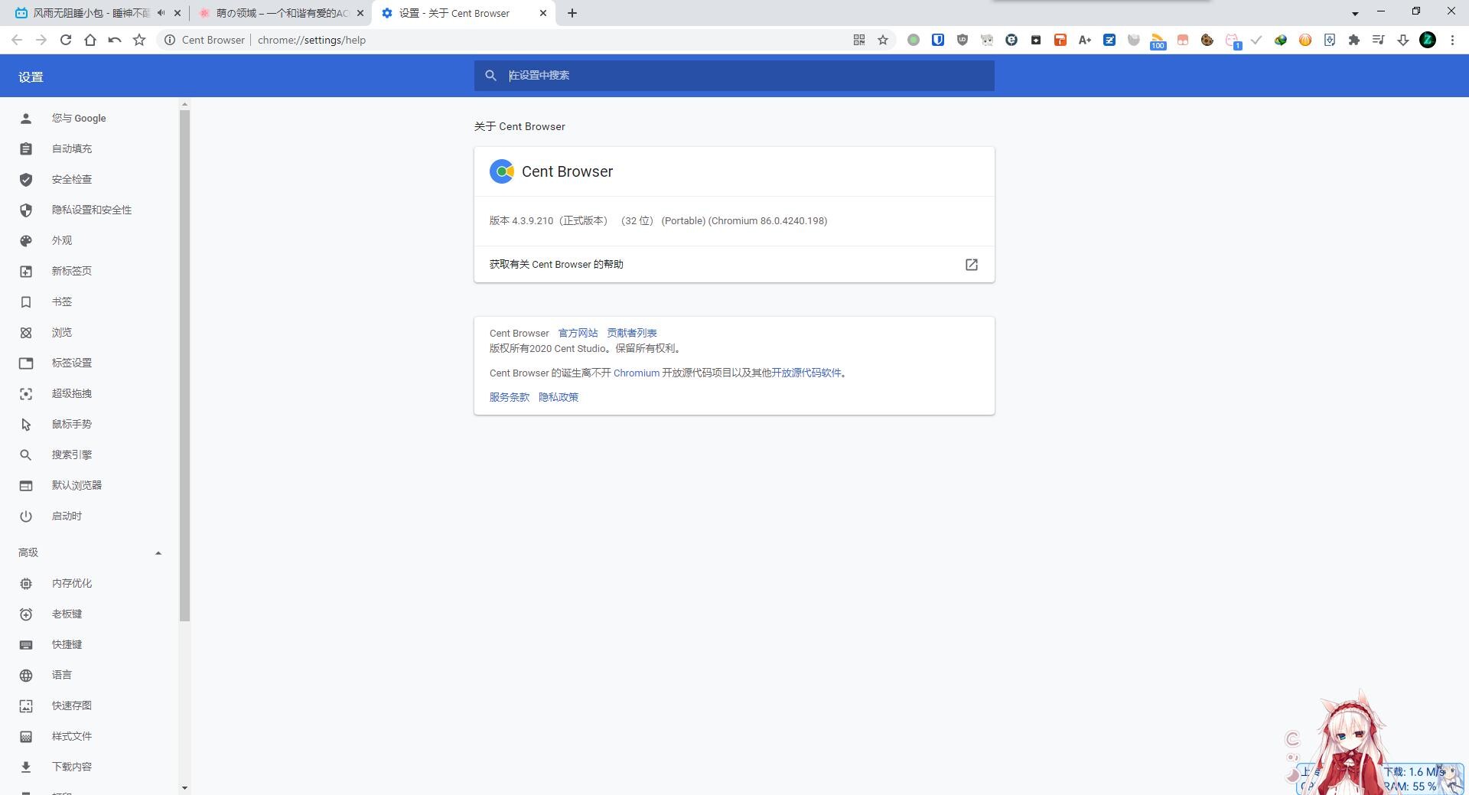
Task: Open the tab list dropdown arrow
Action: 1354,13
